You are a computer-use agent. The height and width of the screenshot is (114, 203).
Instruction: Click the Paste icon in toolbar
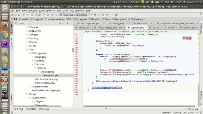[39, 15]
